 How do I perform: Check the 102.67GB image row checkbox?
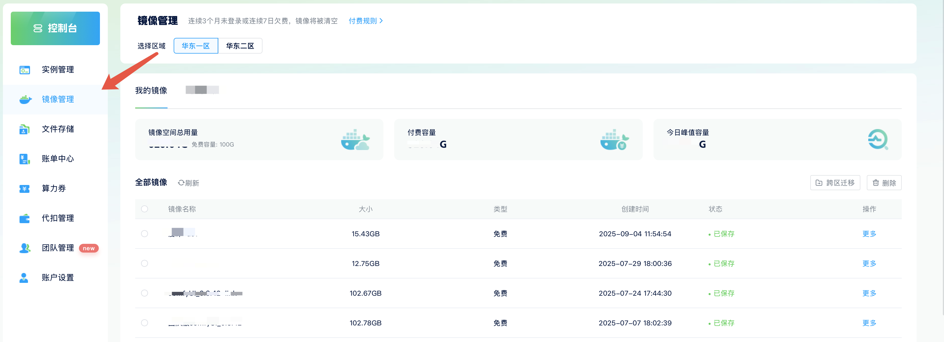[x=145, y=293]
